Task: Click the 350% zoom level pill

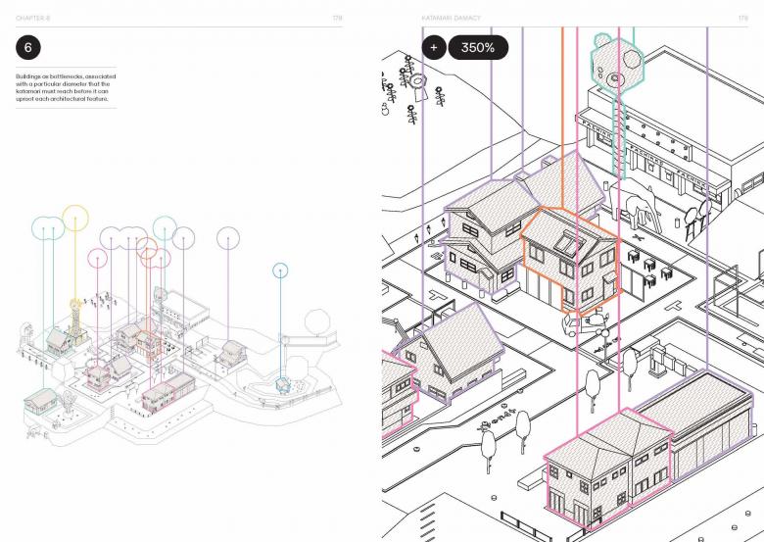Action: (x=478, y=47)
